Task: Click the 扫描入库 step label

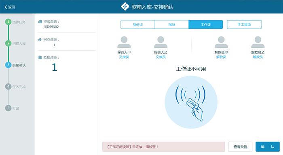Action: click(x=19, y=44)
